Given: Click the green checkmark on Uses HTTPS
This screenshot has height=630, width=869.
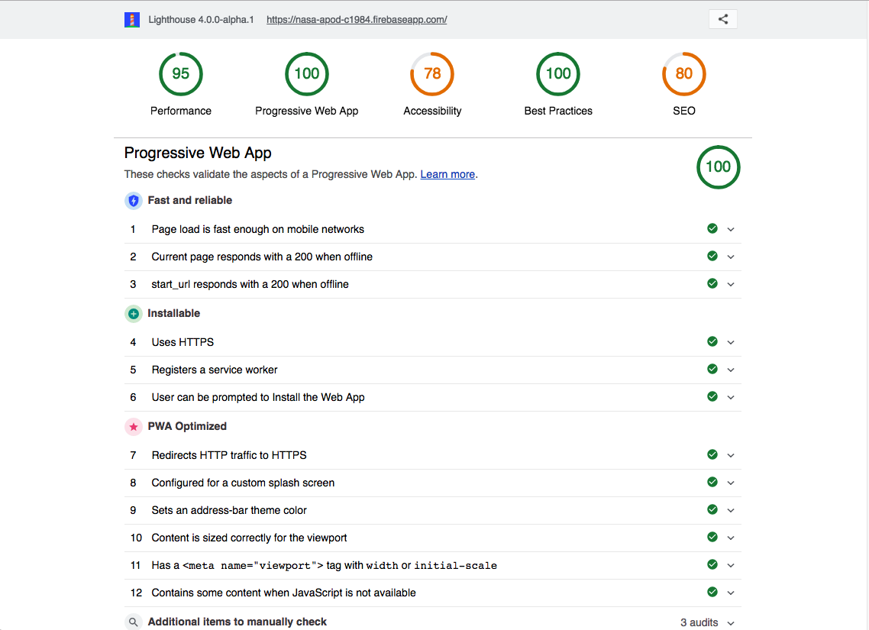Looking at the screenshot, I should coord(712,342).
